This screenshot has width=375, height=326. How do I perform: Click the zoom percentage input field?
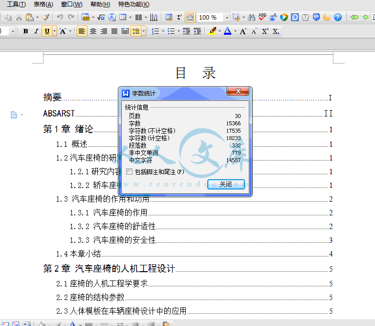click(210, 18)
